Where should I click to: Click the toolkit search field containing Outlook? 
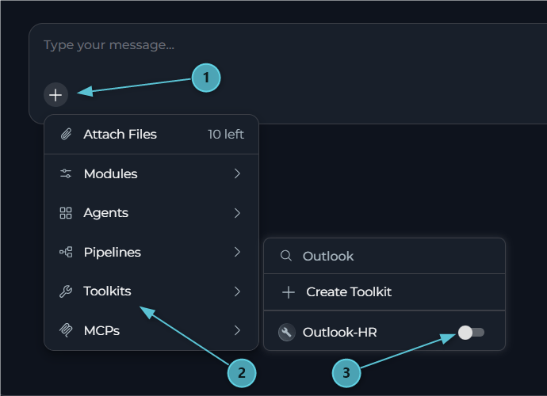click(x=384, y=257)
